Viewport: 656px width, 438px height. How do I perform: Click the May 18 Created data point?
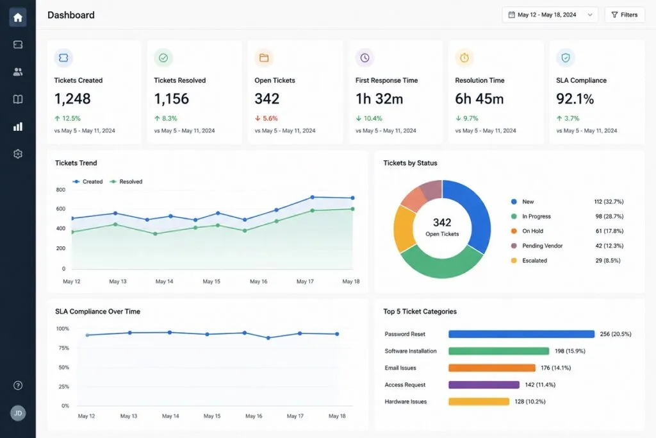(x=353, y=198)
